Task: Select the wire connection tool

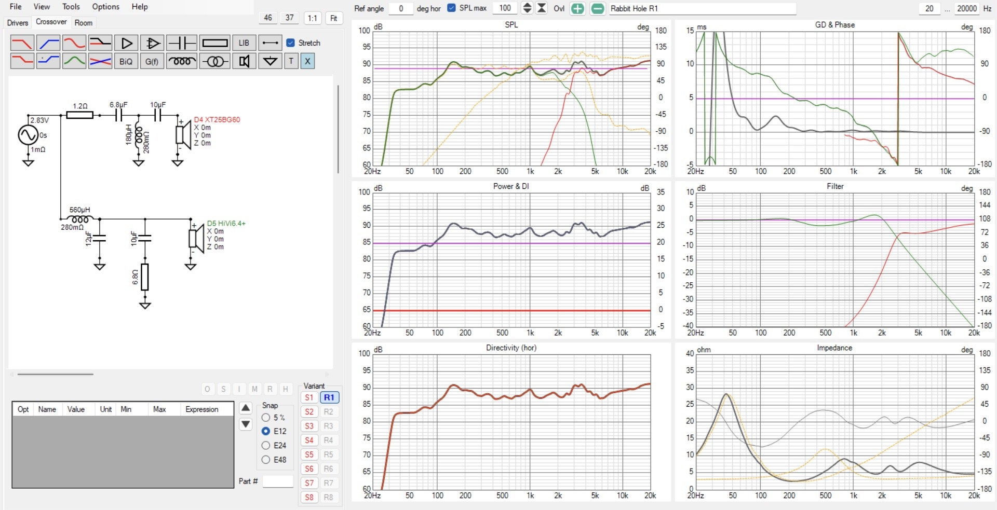Action: click(x=270, y=43)
